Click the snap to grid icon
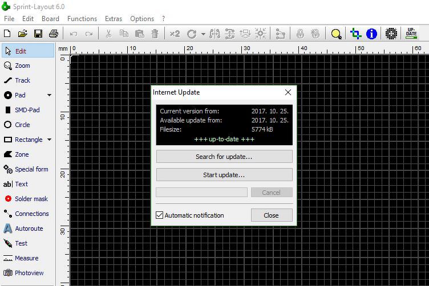Screen dimensions: 429x286 261,34
